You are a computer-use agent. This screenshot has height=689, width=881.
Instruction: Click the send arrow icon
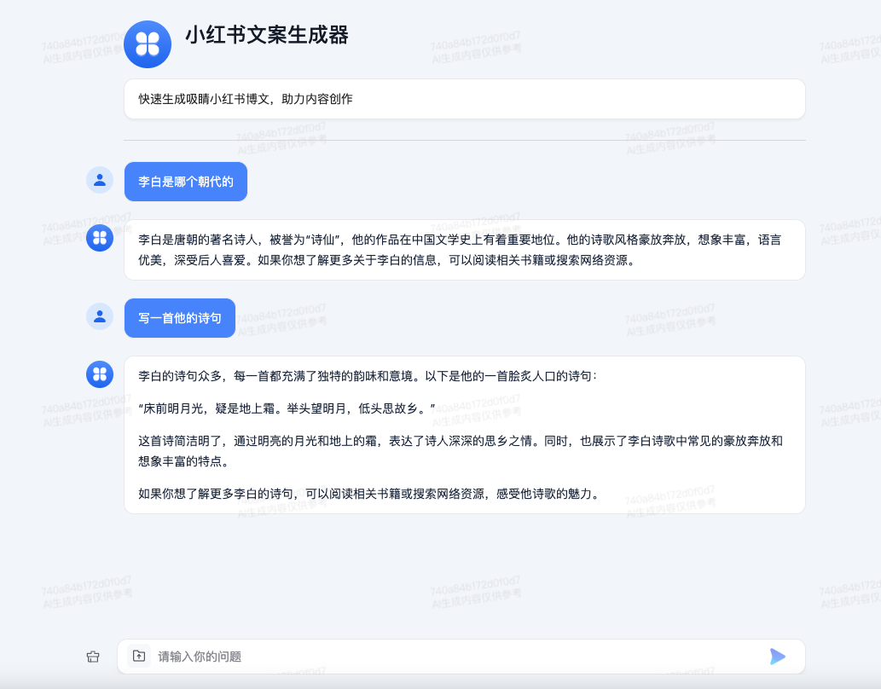tap(778, 656)
